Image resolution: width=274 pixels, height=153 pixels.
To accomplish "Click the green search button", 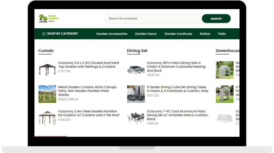I will [x=216, y=18].
